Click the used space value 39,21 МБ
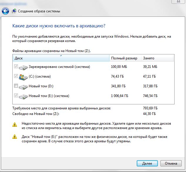The image size is (186, 172). (150, 67)
